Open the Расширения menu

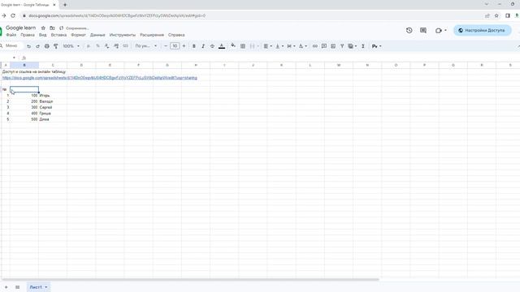[x=152, y=35]
